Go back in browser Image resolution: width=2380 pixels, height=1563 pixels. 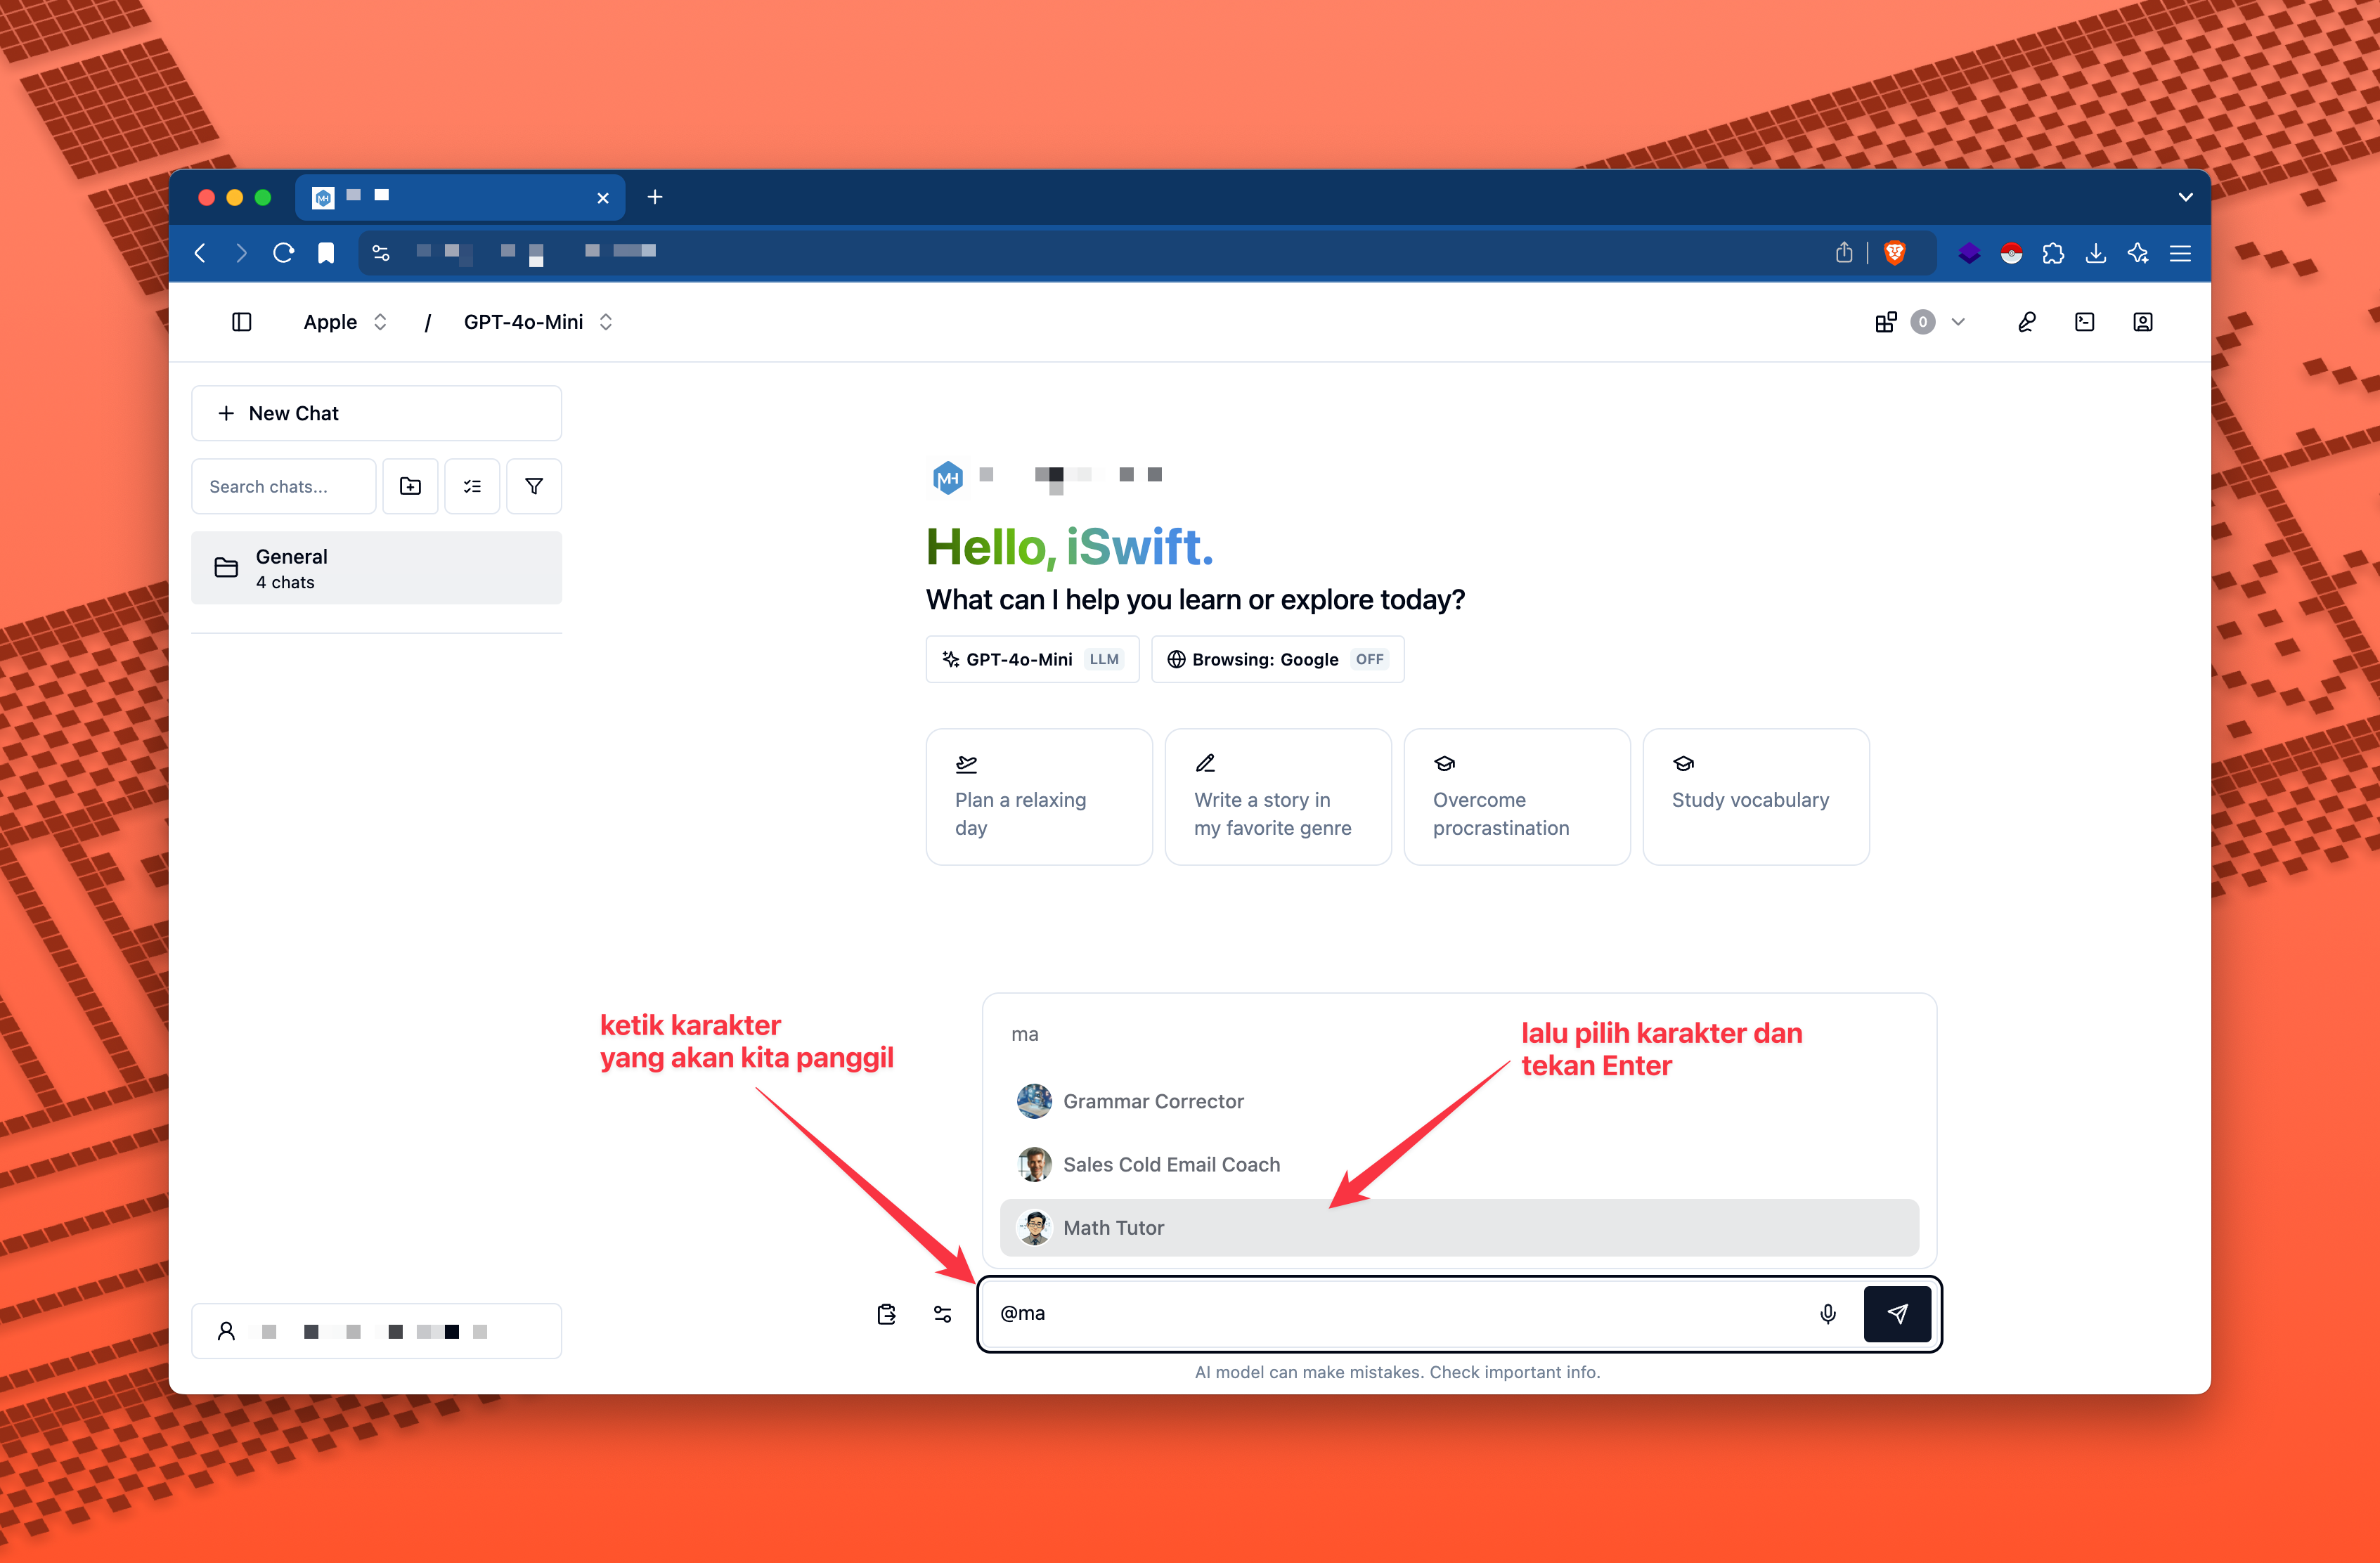click(200, 253)
